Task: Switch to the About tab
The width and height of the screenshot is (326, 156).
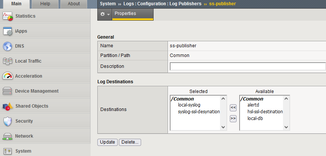Action: click(x=74, y=4)
